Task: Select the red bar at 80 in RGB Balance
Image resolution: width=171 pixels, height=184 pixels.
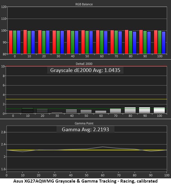Action: pos(127,42)
